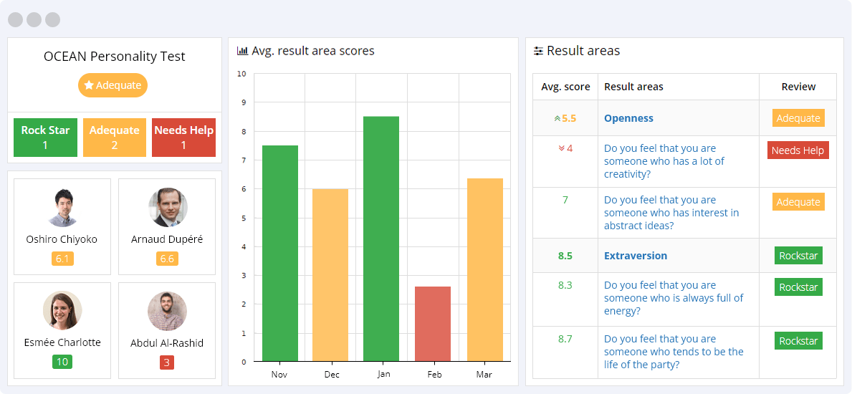852x394 pixels.
Task: Click the sliders icon next to Result areas
Action: 538,51
